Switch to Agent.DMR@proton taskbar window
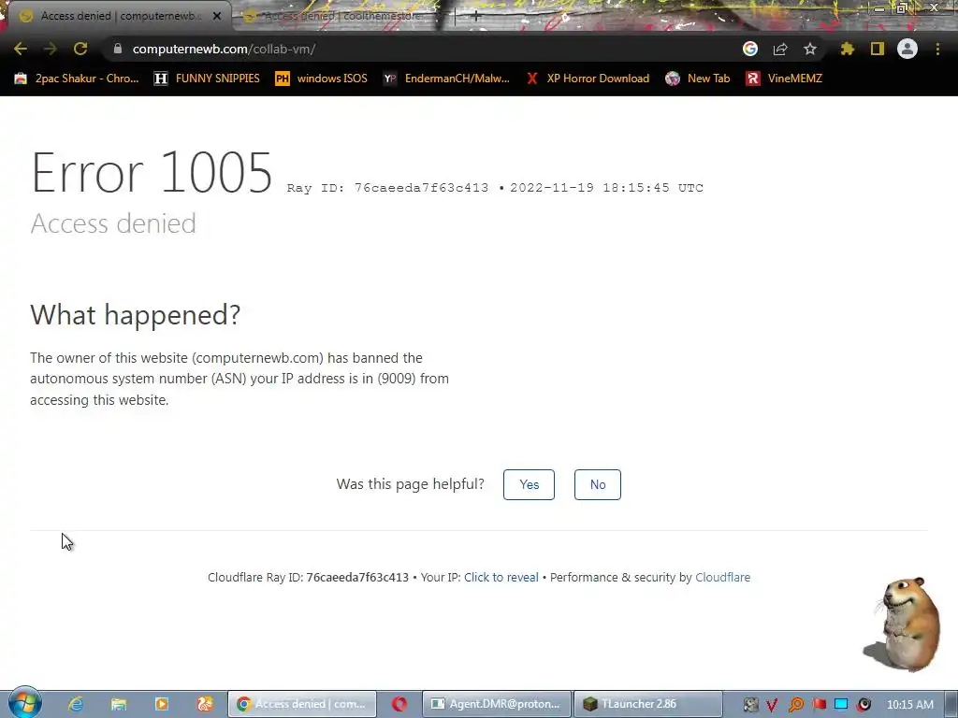This screenshot has width=958, height=718. 497,704
